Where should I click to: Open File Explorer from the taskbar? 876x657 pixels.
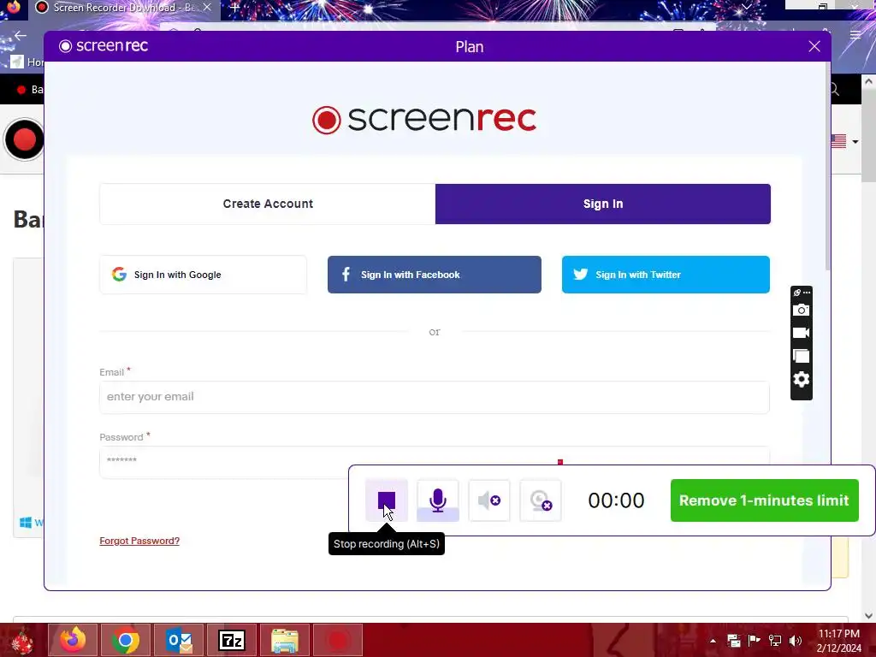tap(285, 640)
